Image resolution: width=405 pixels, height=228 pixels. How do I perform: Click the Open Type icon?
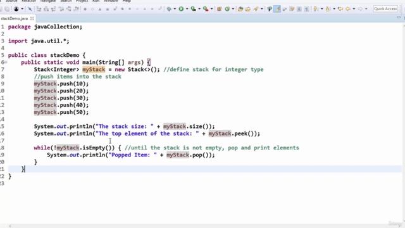pos(240,9)
